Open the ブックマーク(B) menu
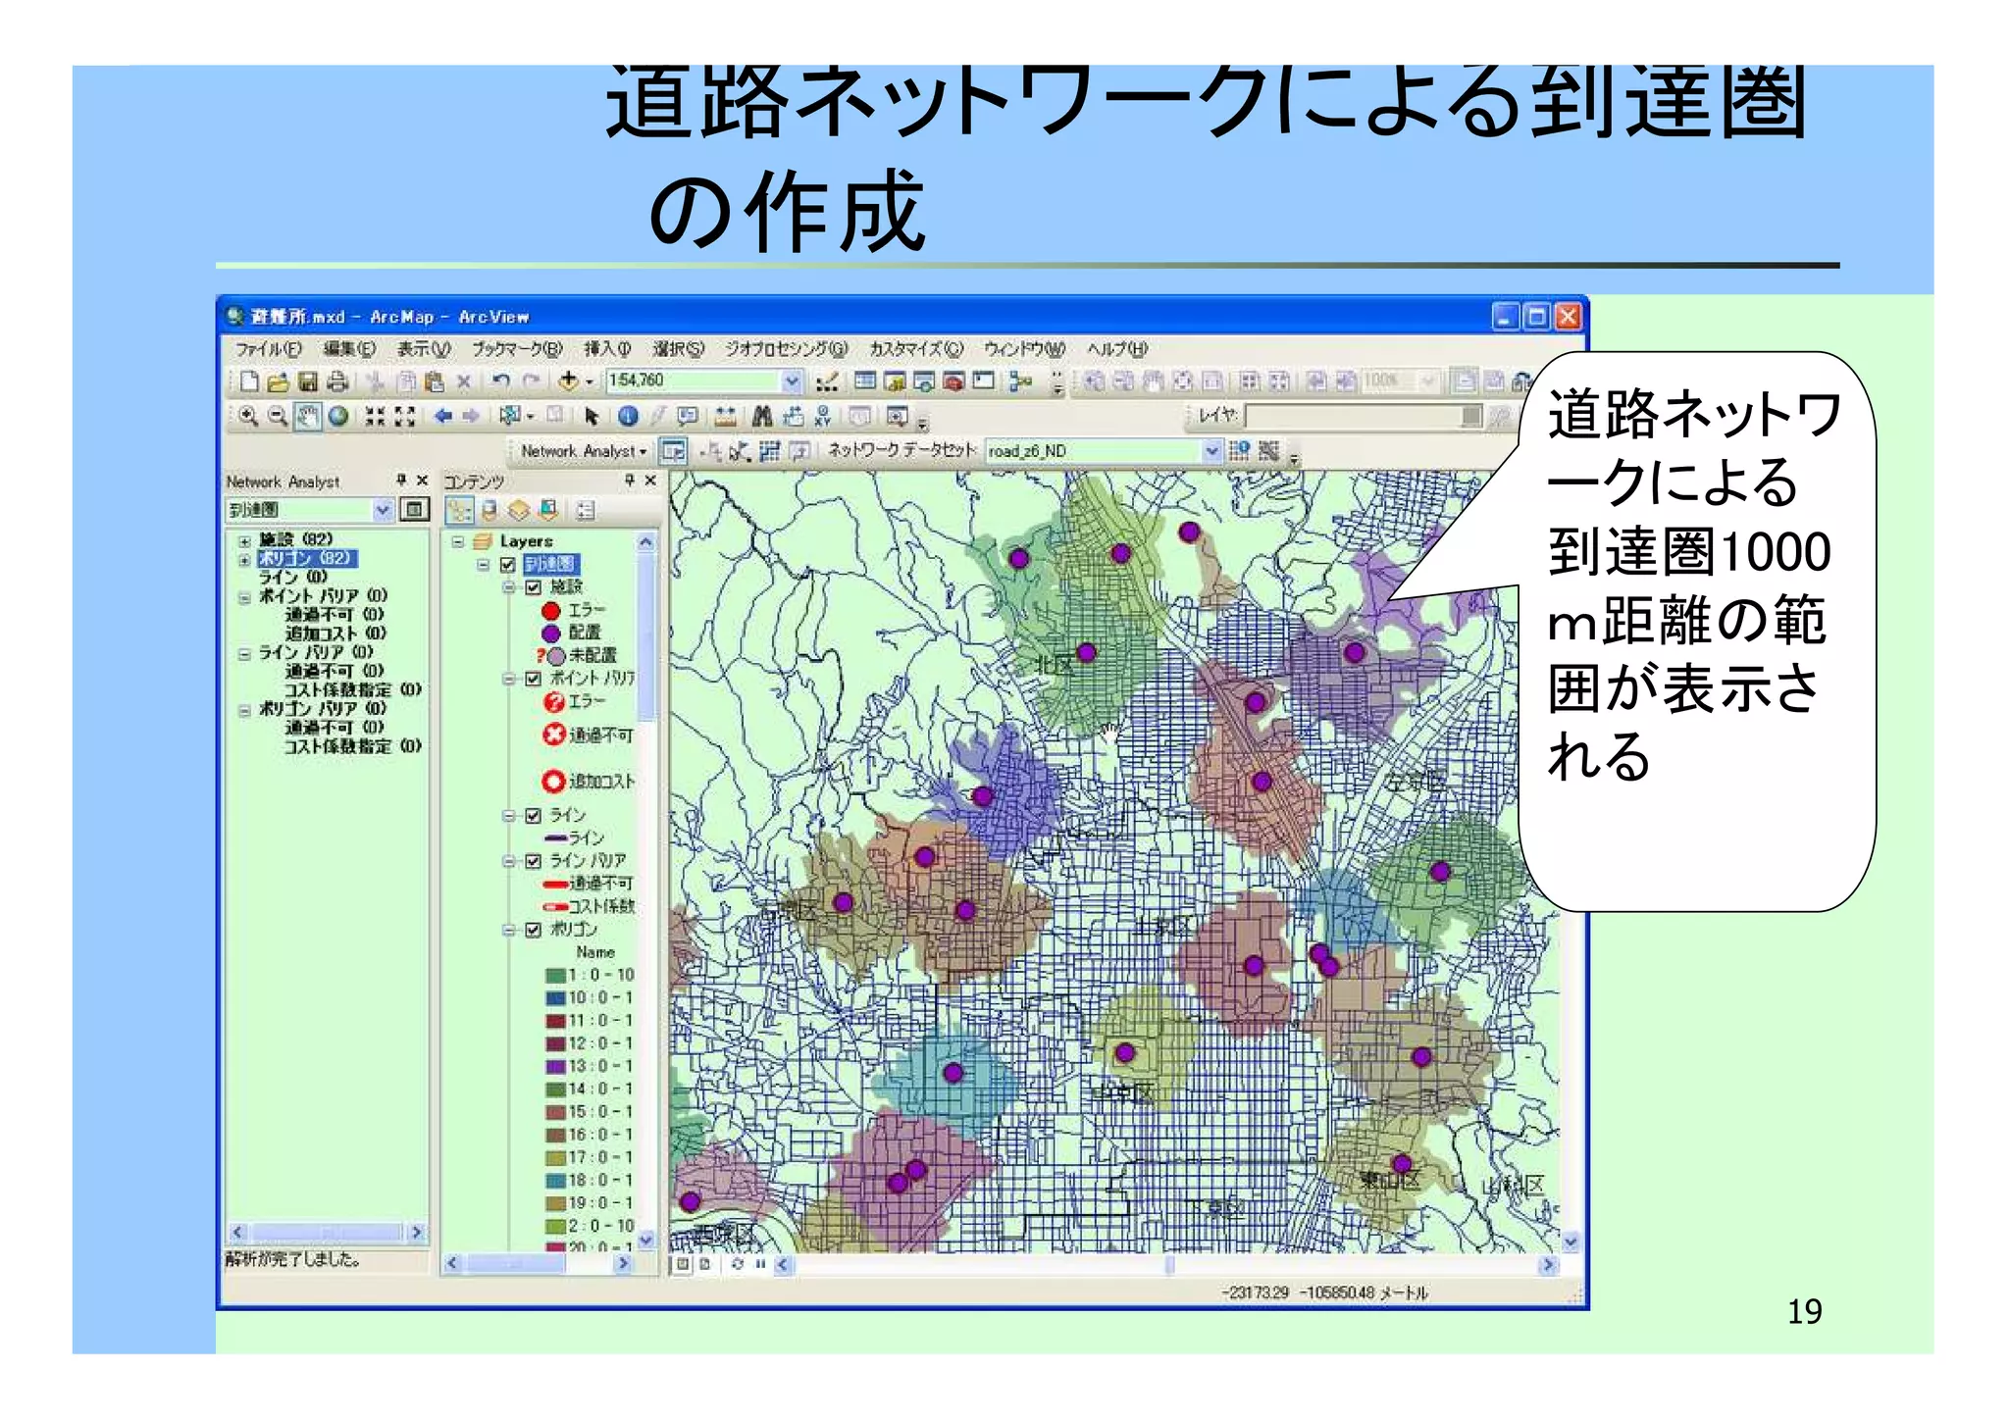This screenshot has height=1420, width=2009. pos(517,349)
